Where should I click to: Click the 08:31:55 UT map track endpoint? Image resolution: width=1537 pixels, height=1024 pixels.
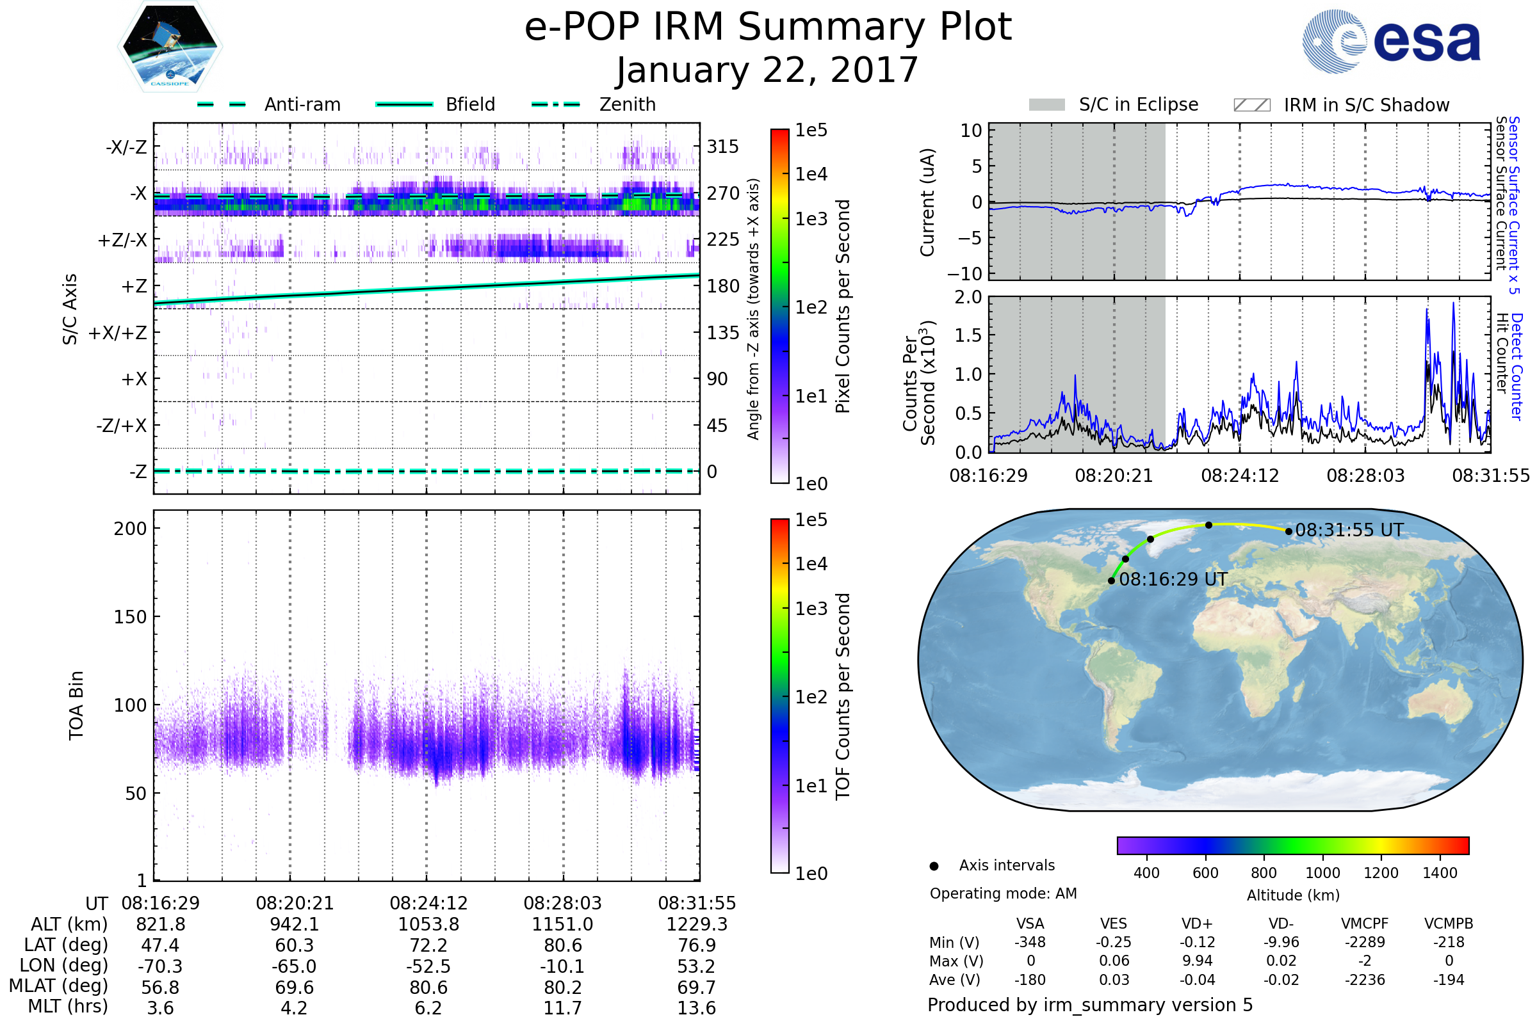point(1288,531)
